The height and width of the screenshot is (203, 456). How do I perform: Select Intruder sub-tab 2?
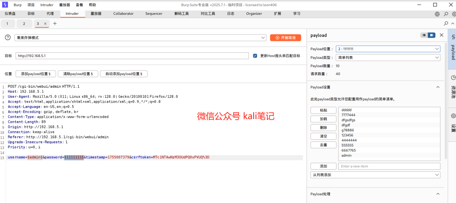point(24,24)
